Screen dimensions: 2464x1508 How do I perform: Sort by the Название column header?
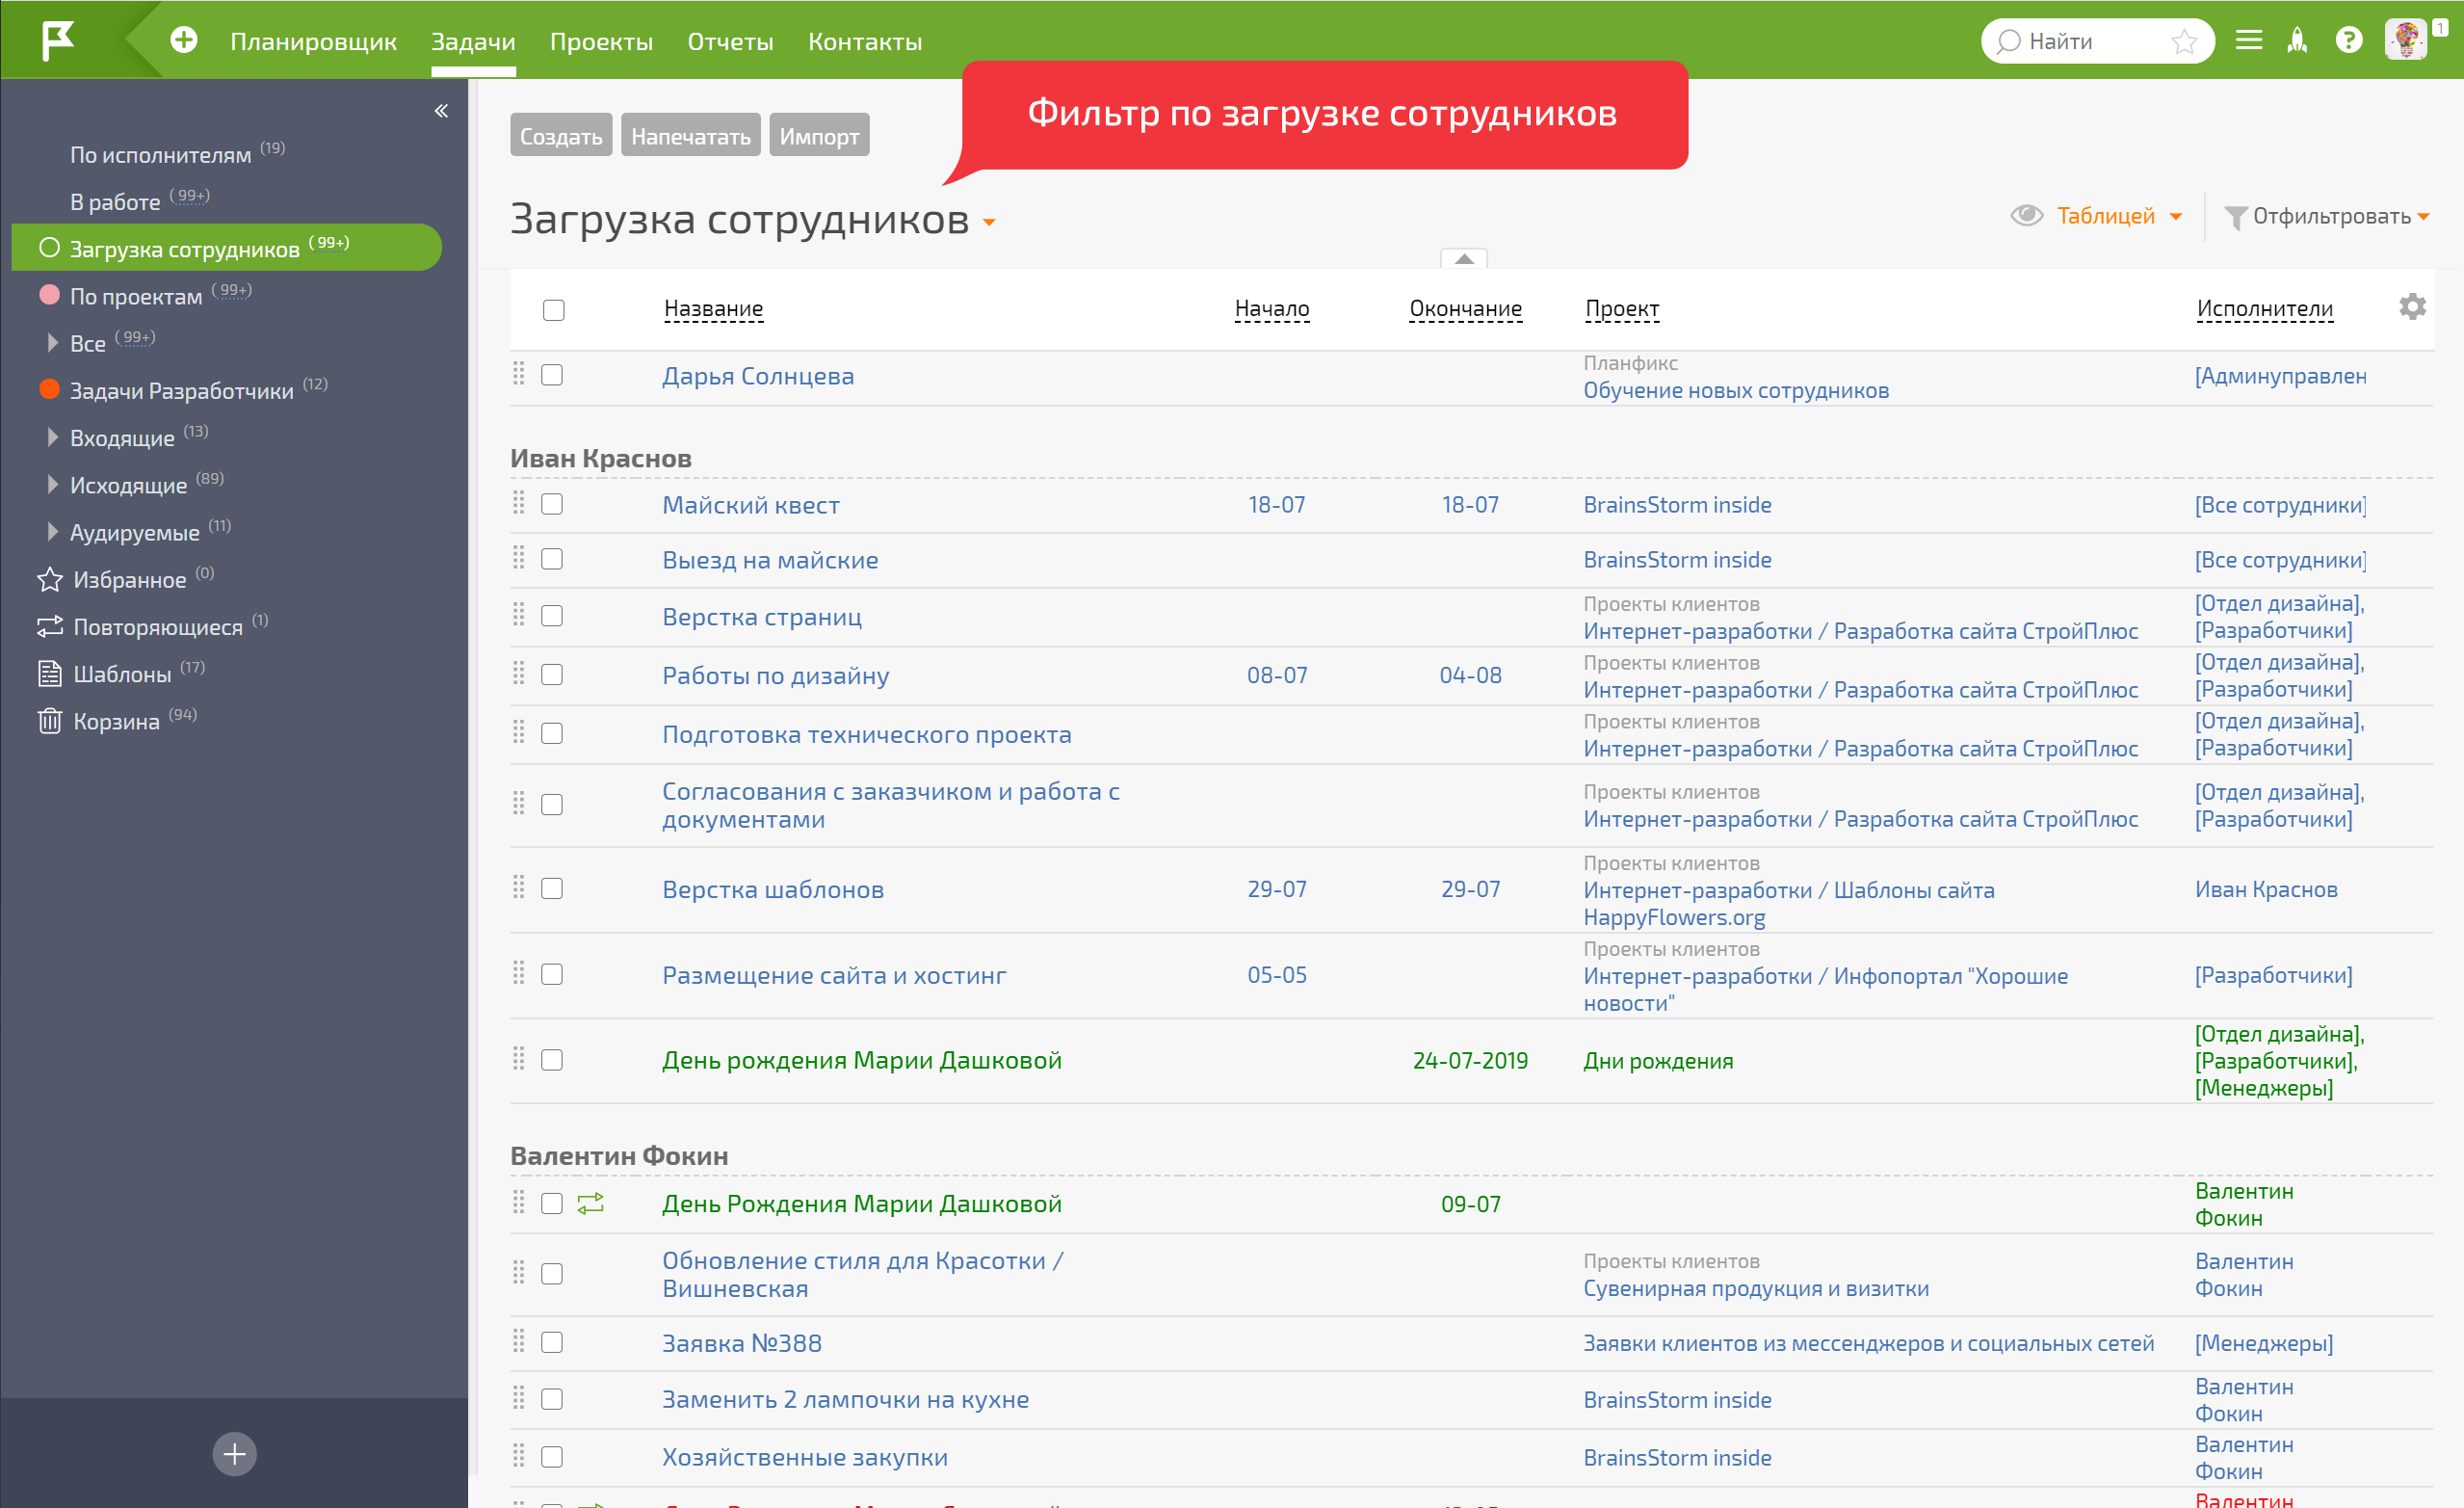(x=713, y=309)
